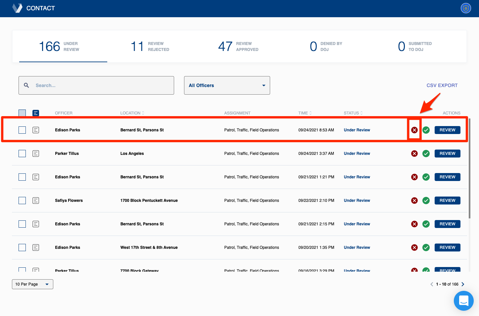The height and width of the screenshot is (316, 479).
Task: Go to next page of results
Action: pyautogui.click(x=463, y=284)
